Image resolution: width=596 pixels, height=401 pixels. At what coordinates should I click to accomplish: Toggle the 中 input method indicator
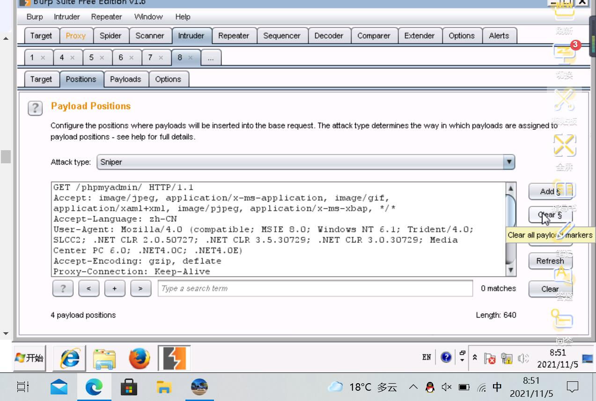tap(497, 387)
